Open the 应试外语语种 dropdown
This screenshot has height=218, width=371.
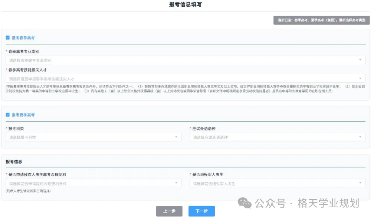278,137
